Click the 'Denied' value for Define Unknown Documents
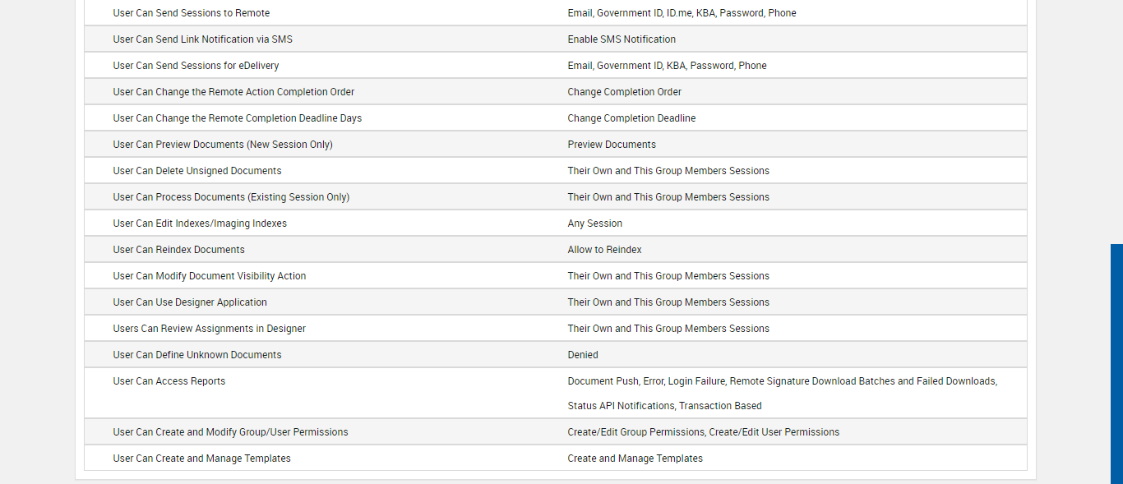1123x484 pixels. tap(583, 355)
